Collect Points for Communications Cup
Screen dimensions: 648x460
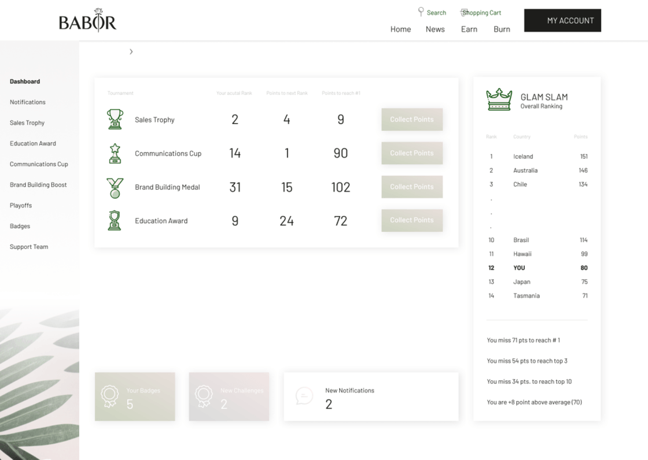pyautogui.click(x=412, y=153)
